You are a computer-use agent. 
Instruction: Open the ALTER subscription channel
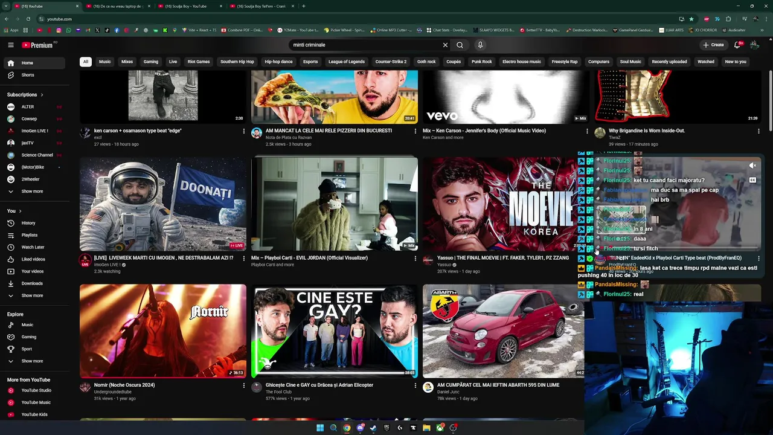(x=35, y=107)
